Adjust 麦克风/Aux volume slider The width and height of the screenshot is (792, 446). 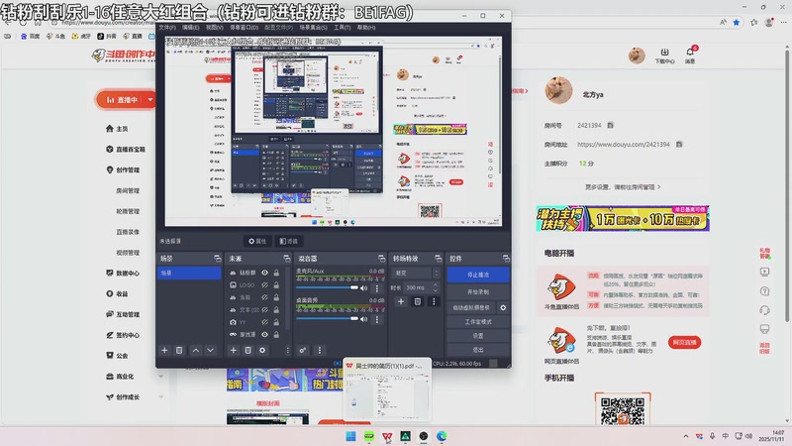point(327,287)
